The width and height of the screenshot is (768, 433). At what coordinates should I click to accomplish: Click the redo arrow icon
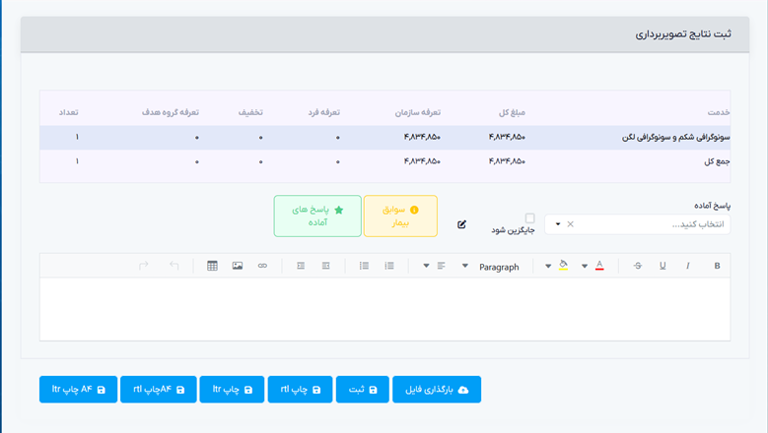[x=144, y=266]
